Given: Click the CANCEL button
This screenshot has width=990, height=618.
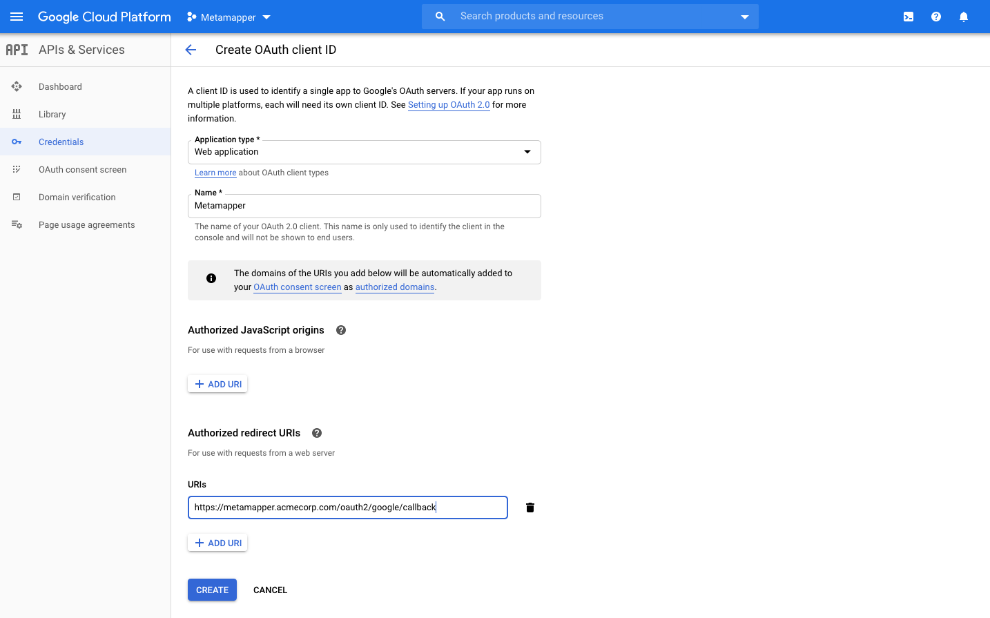Looking at the screenshot, I should [270, 590].
